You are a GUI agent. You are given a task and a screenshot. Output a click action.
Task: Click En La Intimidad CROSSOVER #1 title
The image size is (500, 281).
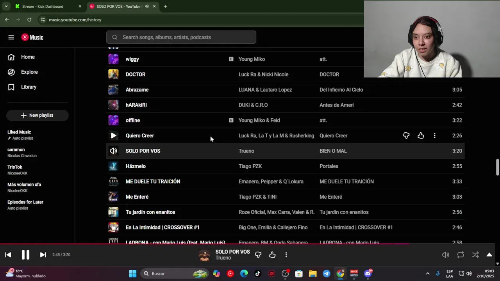[162, 227]
